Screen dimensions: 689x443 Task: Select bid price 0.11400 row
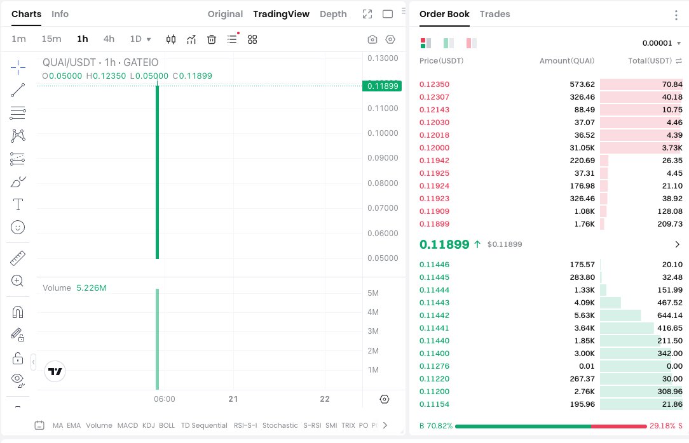pos(551,354)
